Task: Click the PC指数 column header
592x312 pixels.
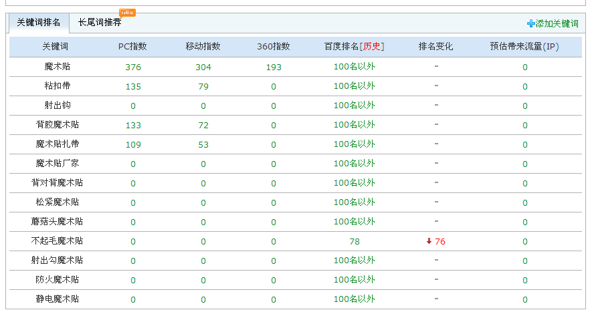Action: (x=132, y=47)
